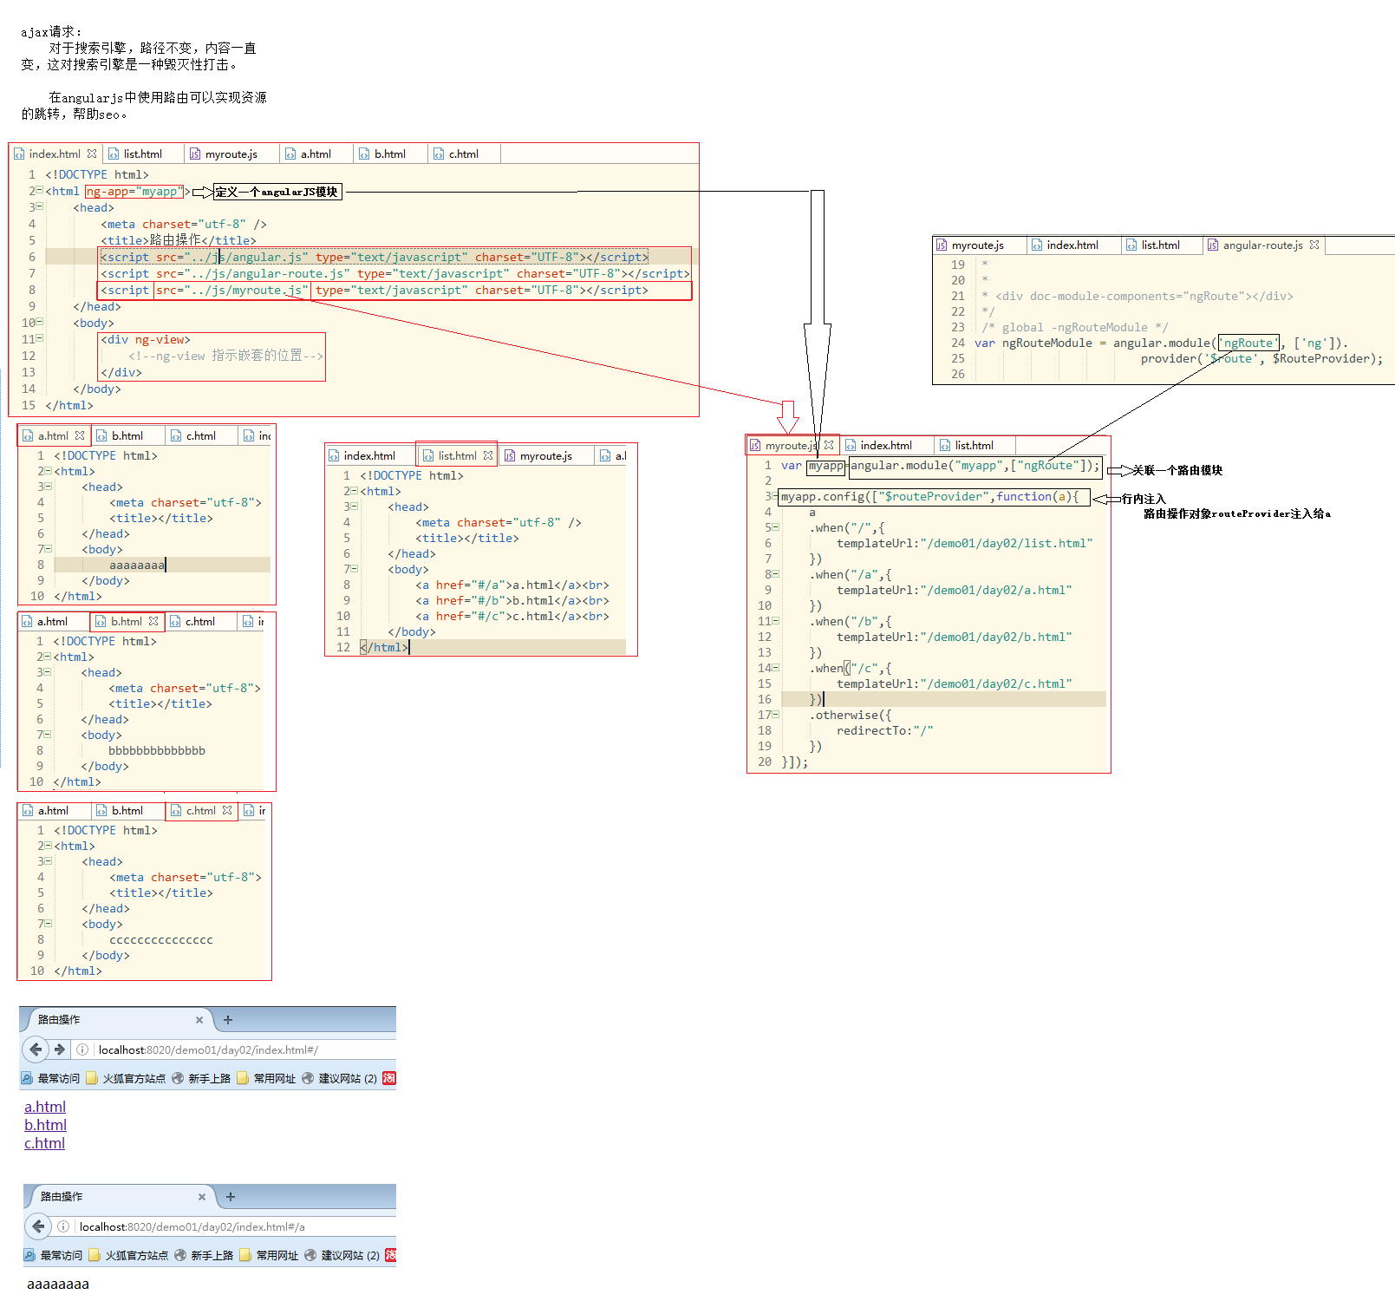This screenshot has width=1395, height=1301.
Task: Close the myroute.js tab above the route config
Action: [829, 445]
